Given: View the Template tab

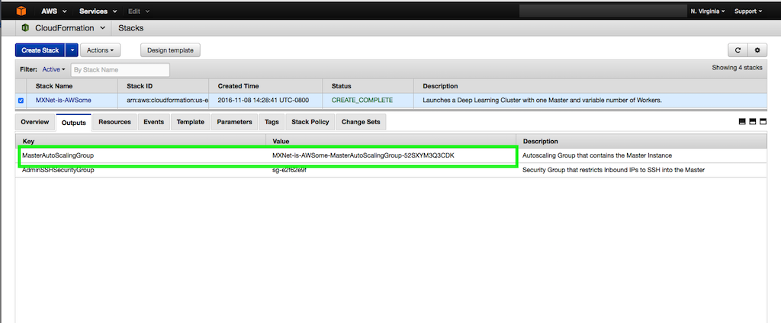Looking at the screenshot, I should point(190,122).
